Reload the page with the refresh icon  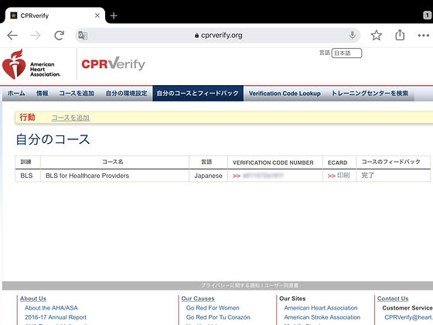point(59,36)
